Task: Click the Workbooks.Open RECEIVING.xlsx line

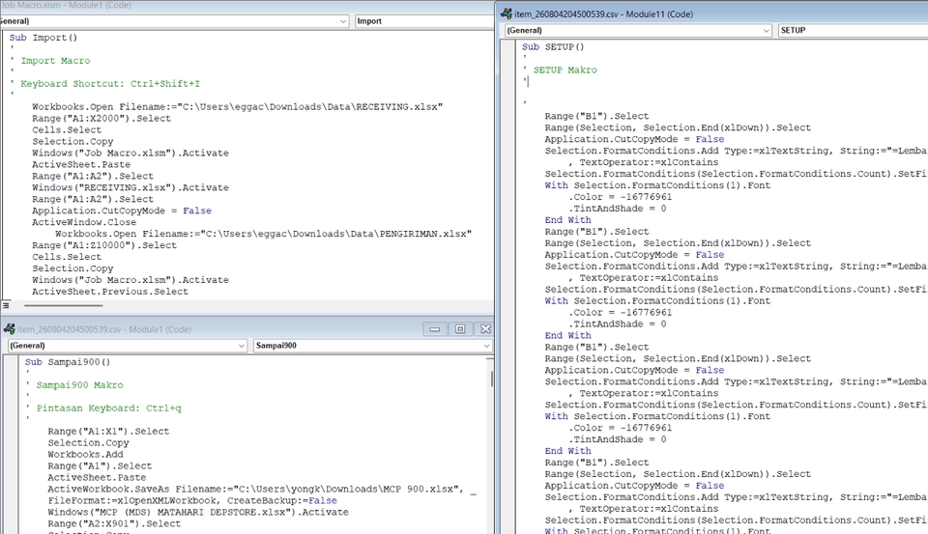Action: (238, 106)
